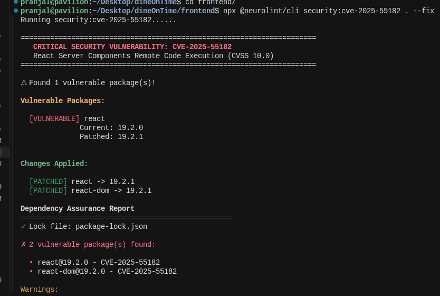Viewport: 440px width, 296px height.
Task: Click the '~/Desktop/dineOnTime/frontend' prompt path
Action: pos(154,11)
